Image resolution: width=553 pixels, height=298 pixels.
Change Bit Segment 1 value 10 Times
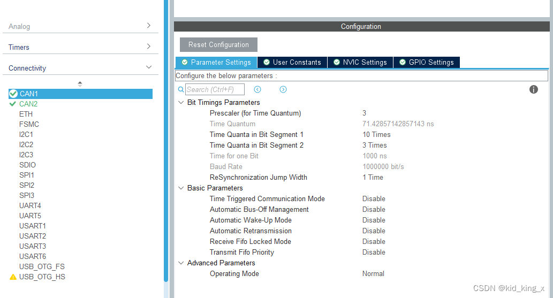click(376, 134)
